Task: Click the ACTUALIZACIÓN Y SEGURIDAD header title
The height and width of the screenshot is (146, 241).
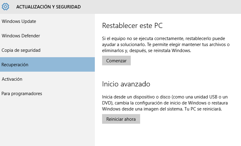Action: 48,7
